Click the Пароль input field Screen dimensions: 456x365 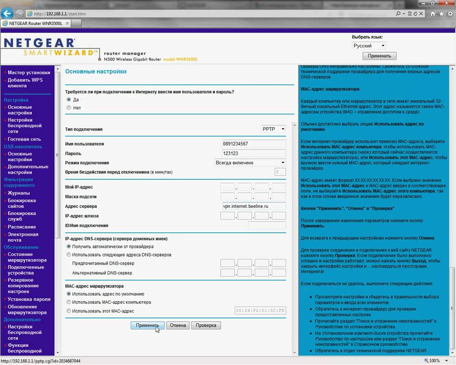[254, 154]
